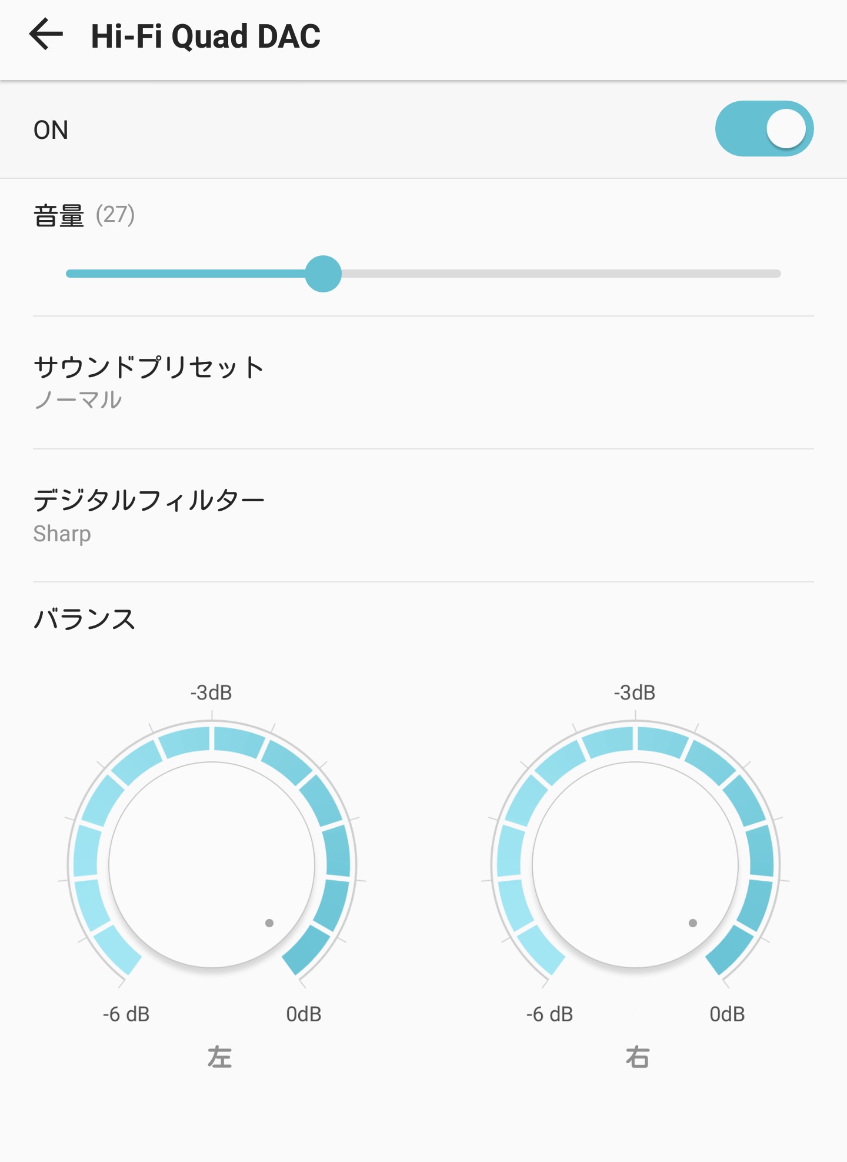Click the ON label row
This screenshot has height=1162, width=847.
pyautogui.click(x=423, y=129)
